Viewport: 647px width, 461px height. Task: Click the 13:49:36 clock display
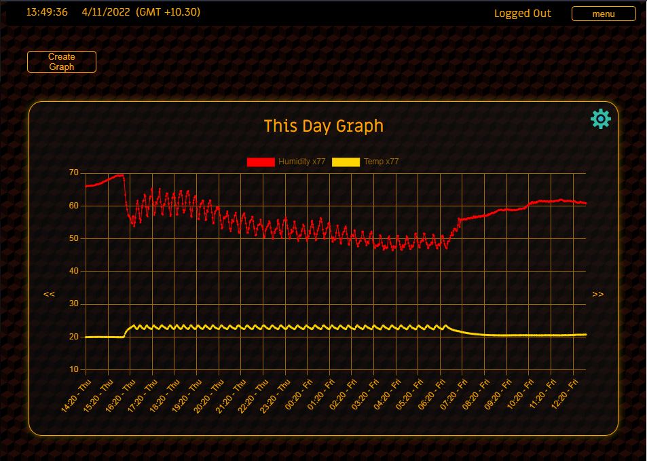pyautogui.click(x=47, y=13)
